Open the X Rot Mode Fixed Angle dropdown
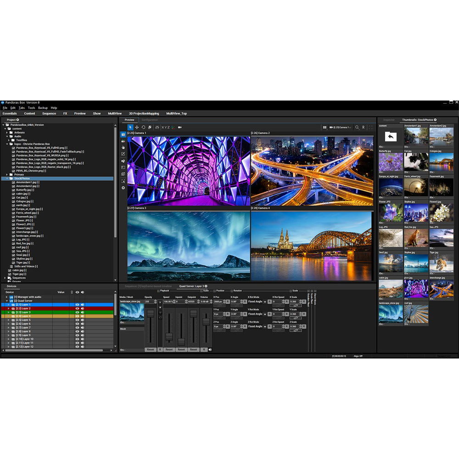 (265, 302)
